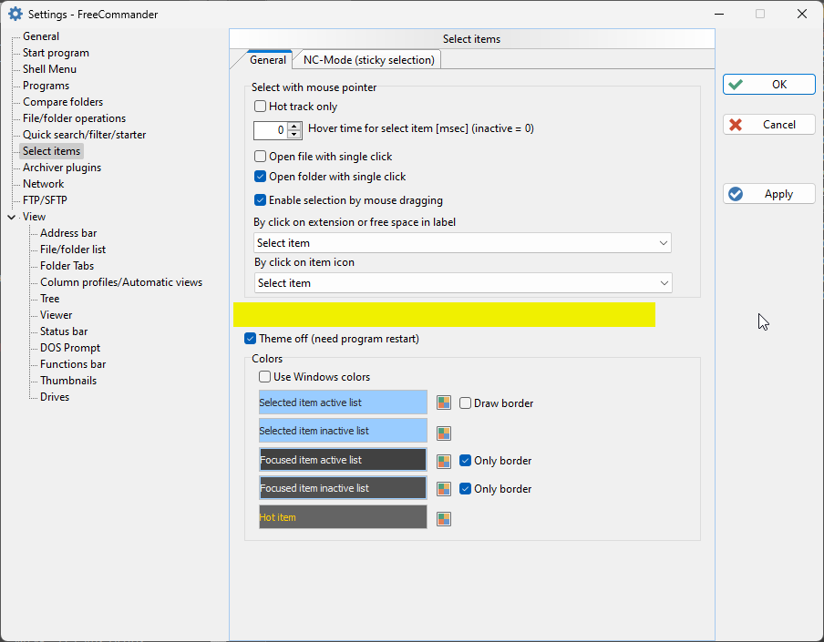
Task: Click Focused item inactive list color swatch
Action: coord(343,488)
